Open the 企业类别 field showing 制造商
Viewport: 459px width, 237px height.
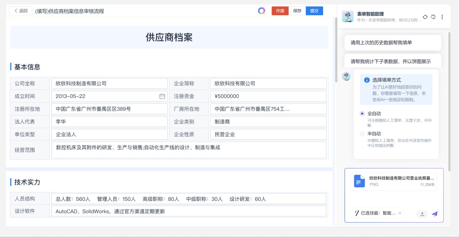pos(268,122)
